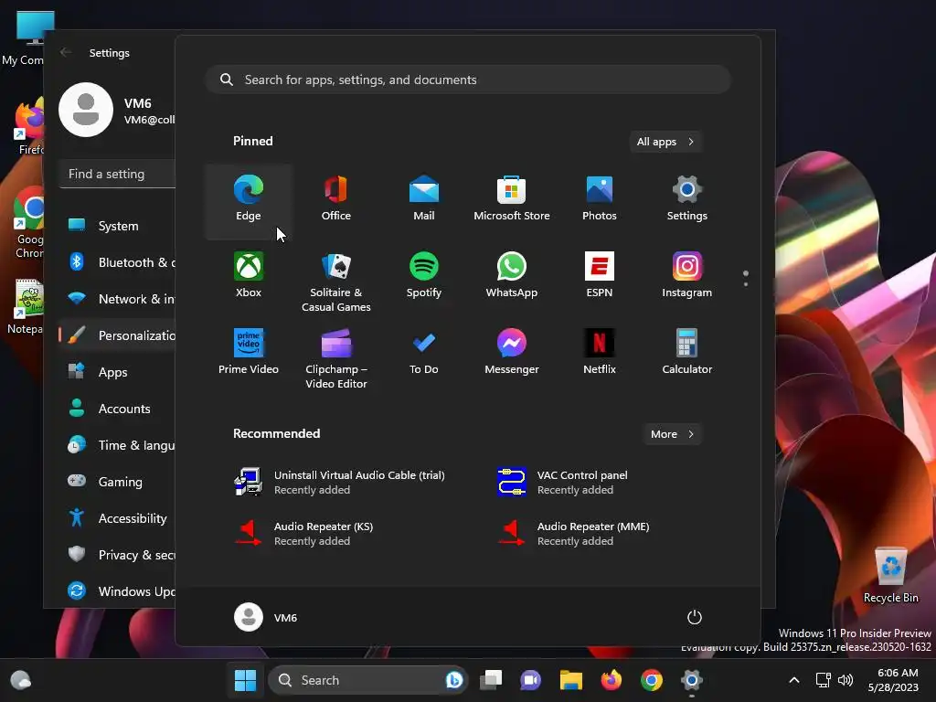
Task: Switch to Settings via taskbar gear icon
Action: click(x=691, y=680)
